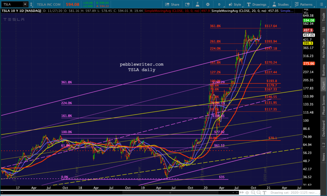The image size is (327, 196).
Task: Open the list menu icon at top right
Action: tap(321, 4)
